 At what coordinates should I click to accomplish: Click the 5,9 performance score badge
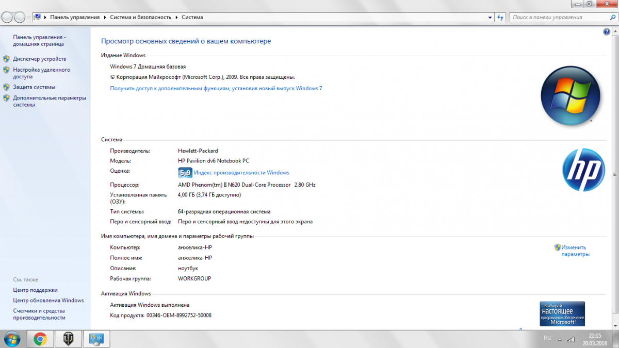[185, 173]
